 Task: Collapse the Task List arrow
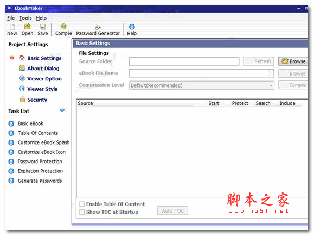click(x=62, y=111)
